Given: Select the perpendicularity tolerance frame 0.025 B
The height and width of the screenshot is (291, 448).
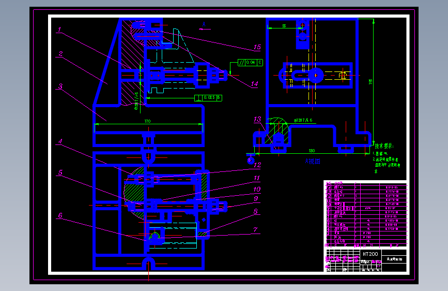Looking at the screenshot, I should coord(208,98).
